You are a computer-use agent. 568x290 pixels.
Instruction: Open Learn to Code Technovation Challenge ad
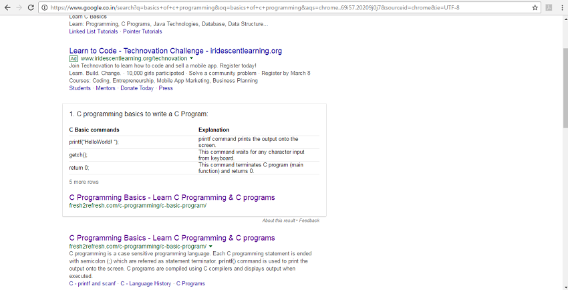(175, 51)
